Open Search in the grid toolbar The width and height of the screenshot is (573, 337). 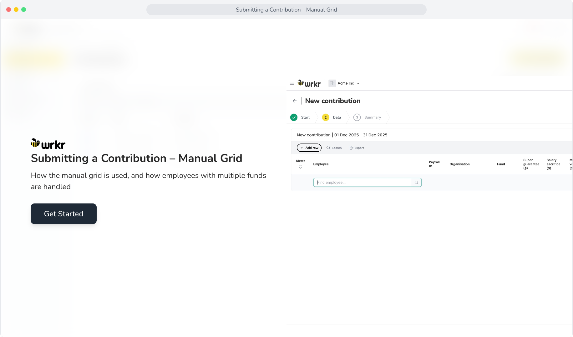point(334,148)
